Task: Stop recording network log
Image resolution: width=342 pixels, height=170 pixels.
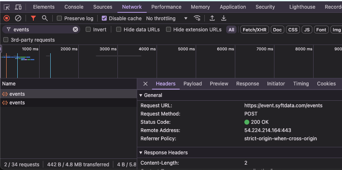Action: click(7, 18)
